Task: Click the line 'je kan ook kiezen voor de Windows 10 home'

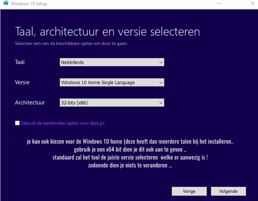Action: point(130,141)
